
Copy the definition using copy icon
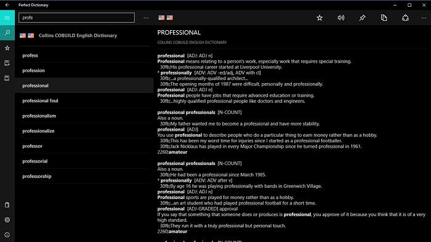click(384, 18)
